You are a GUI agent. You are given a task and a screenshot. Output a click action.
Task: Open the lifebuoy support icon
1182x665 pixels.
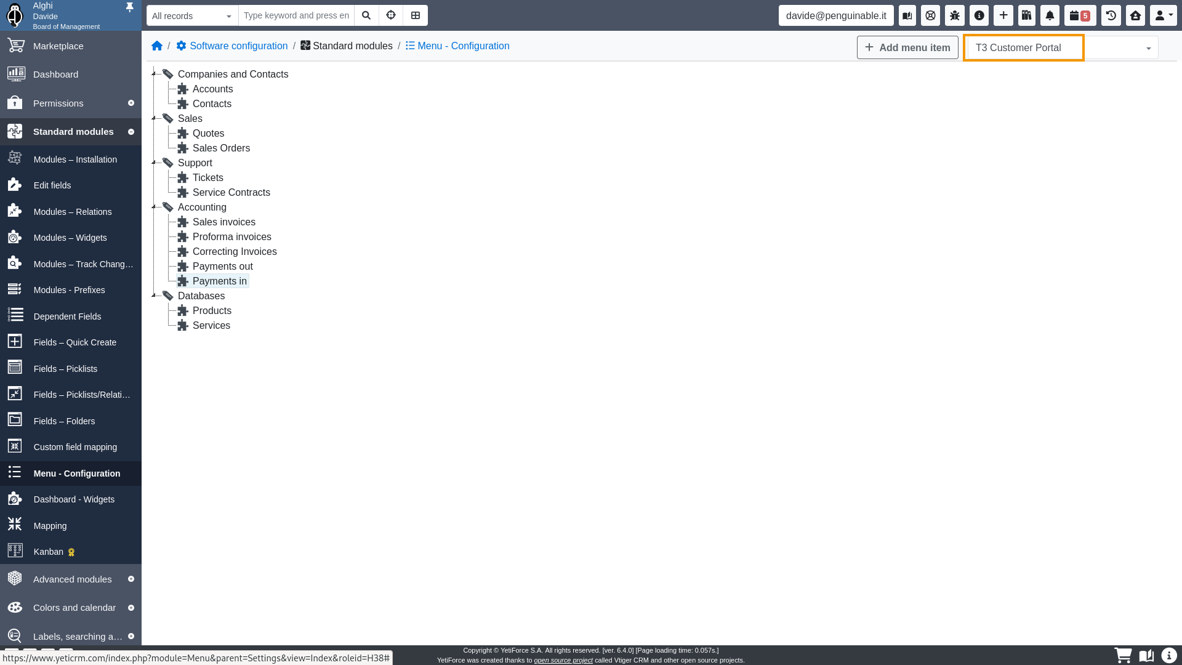pos(930,15)
